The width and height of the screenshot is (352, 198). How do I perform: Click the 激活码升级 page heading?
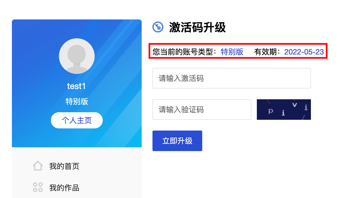coord(198,27)
